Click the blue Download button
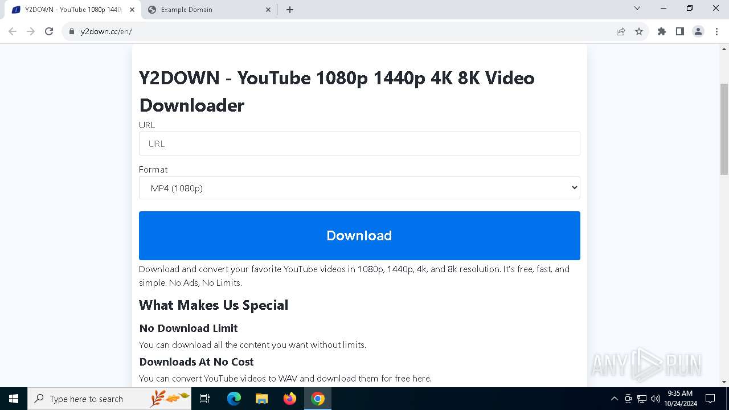Screen dimensions: 729x410 359,236
